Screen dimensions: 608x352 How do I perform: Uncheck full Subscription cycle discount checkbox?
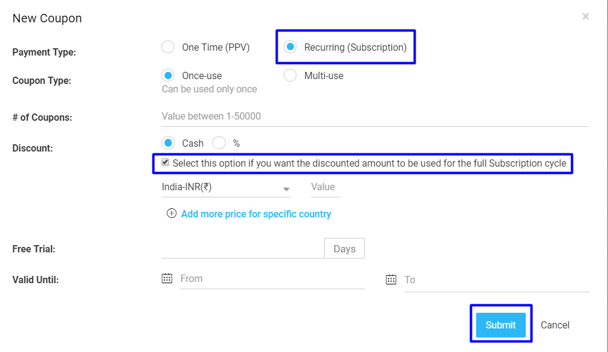[x=165, y=162]
